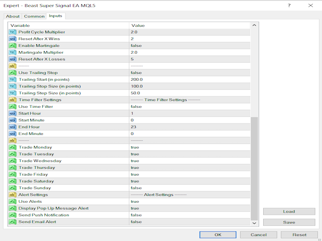322x241 pixels.
Task: Click the Use Alerts boolean icon
Action: [13, 201]
